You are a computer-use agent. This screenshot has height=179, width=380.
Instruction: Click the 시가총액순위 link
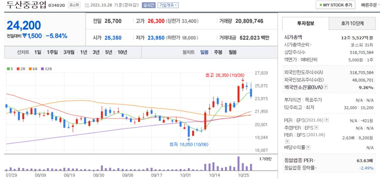(297, 45)
